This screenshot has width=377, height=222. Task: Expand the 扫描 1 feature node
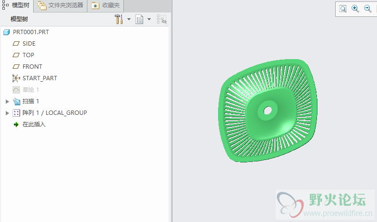[x=7, y=101]
